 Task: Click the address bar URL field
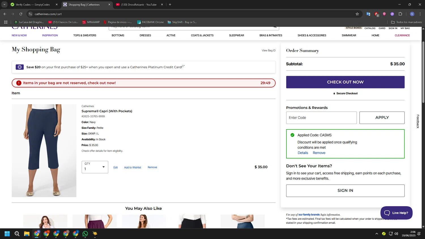pyautogui.click(x=193, y=14)
